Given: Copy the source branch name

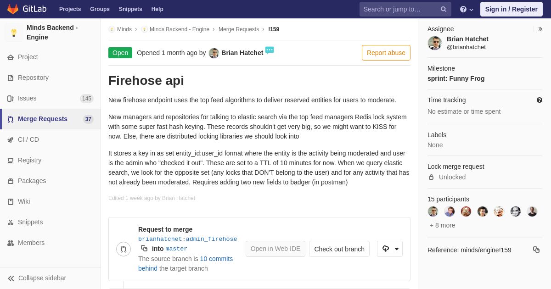Looking at the screenshot, I should point(144,248).
